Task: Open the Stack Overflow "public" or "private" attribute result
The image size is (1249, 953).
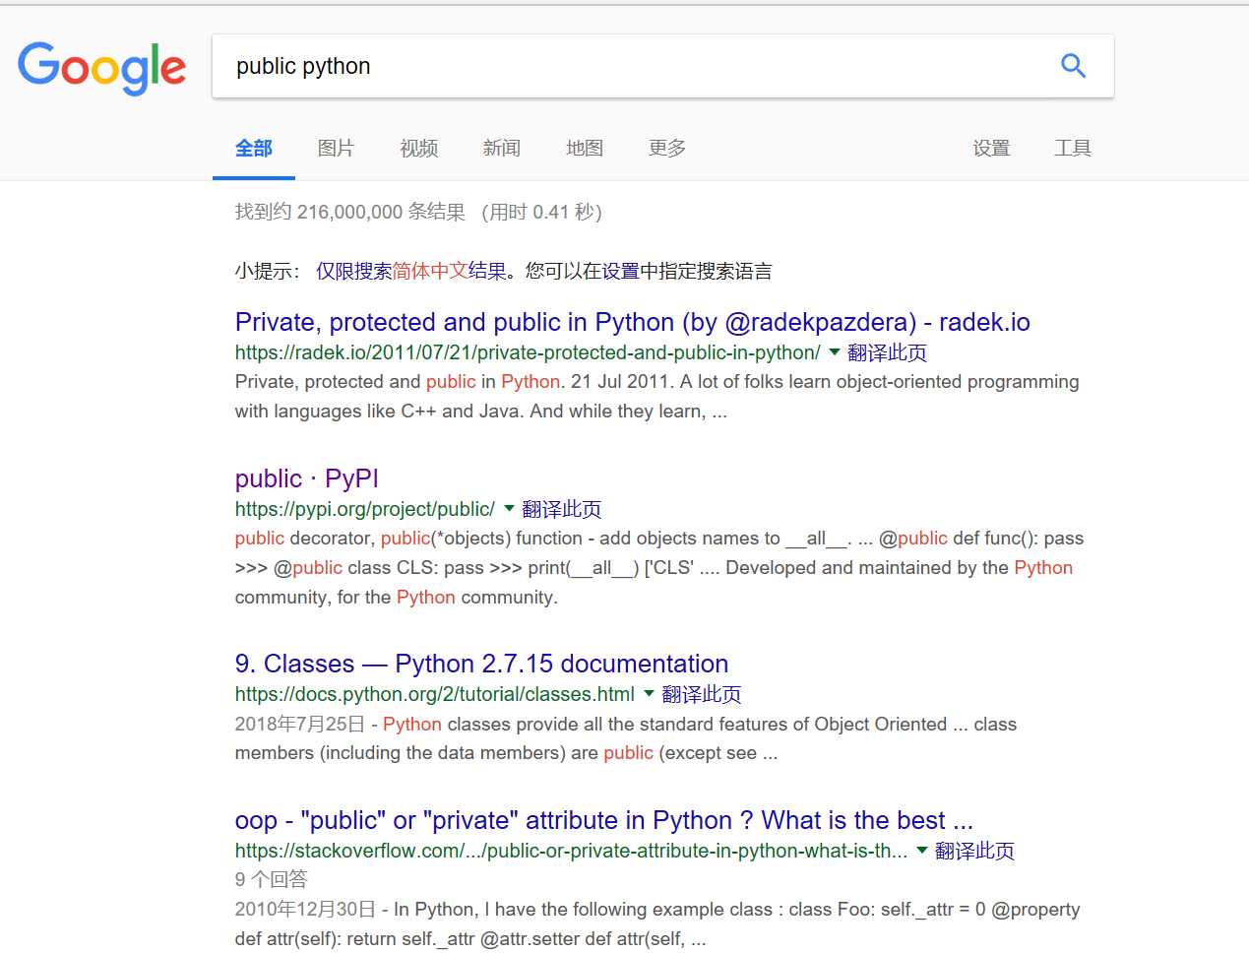Action: click(603, 821)
